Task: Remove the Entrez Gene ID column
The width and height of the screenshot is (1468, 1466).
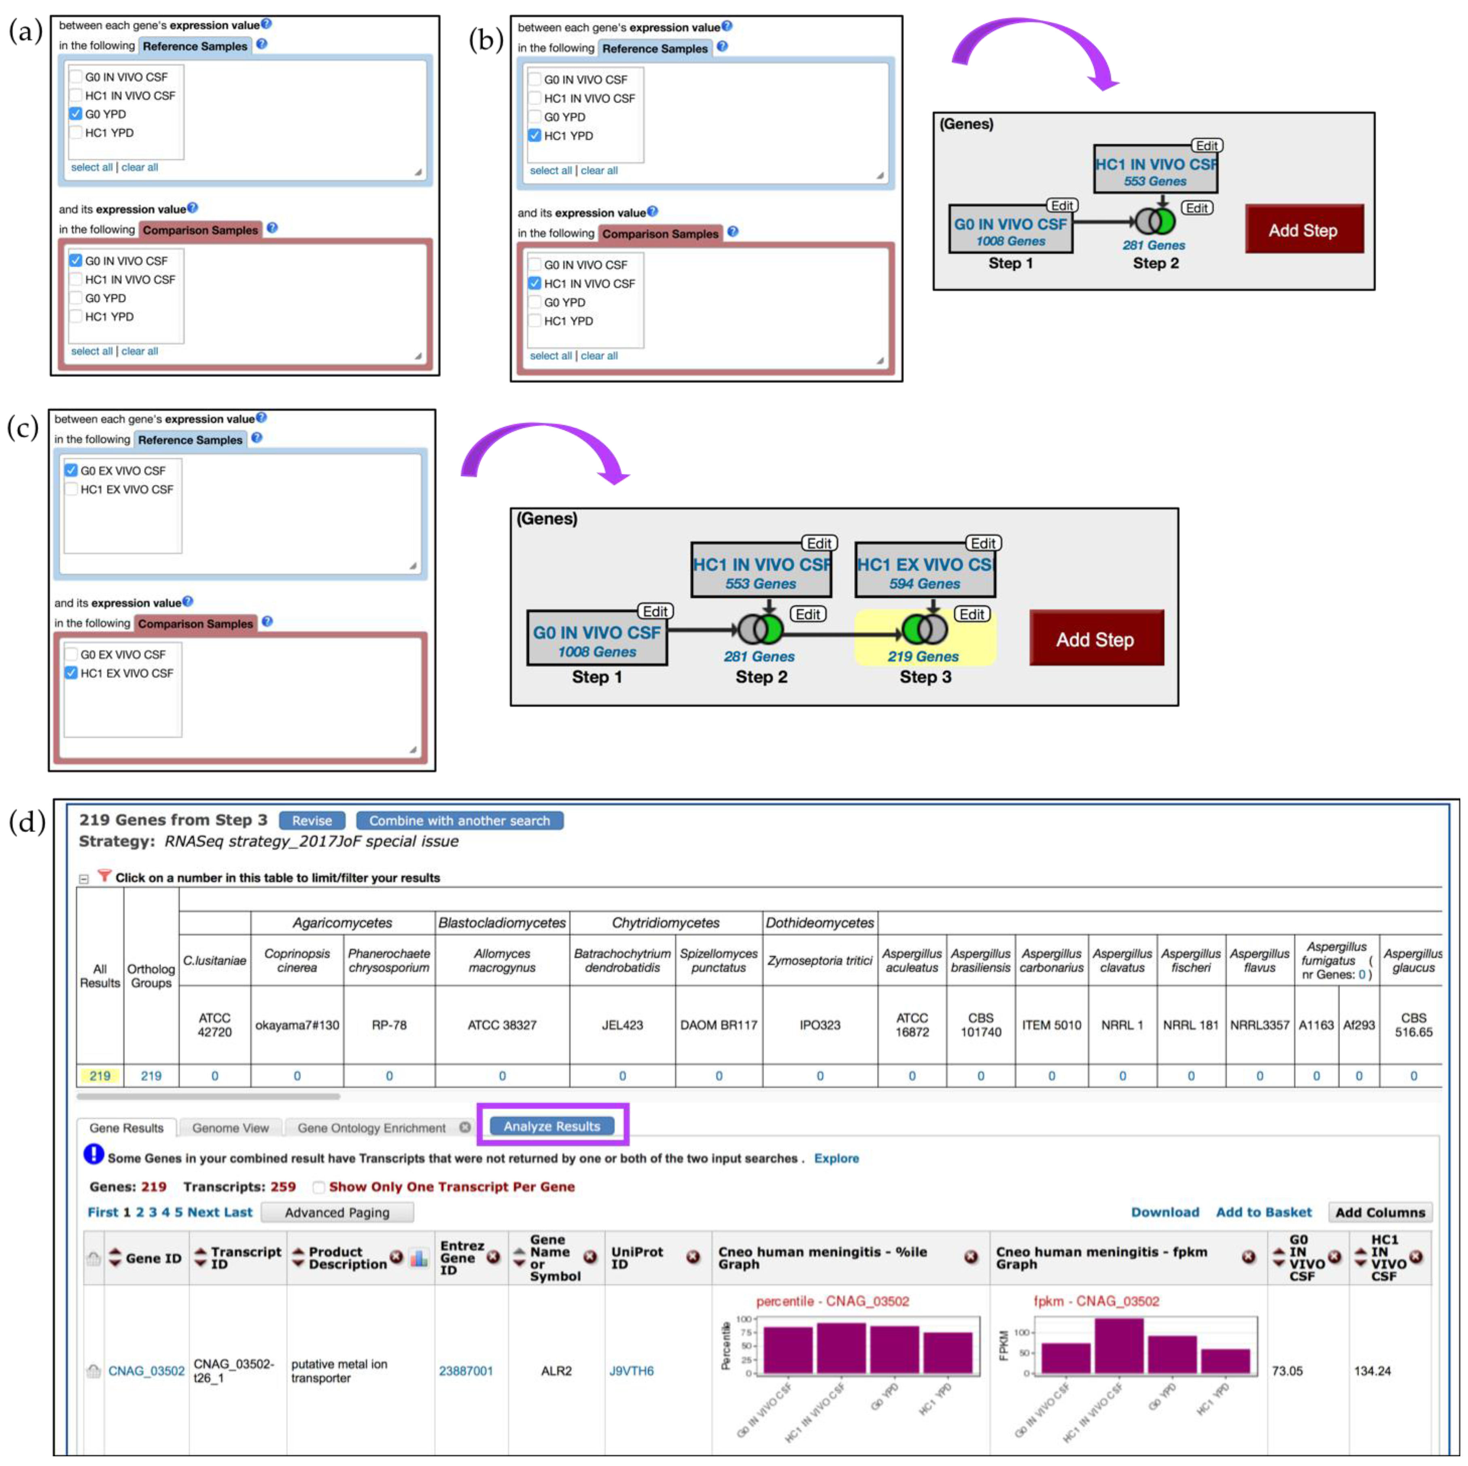Action: [493, 1257]
